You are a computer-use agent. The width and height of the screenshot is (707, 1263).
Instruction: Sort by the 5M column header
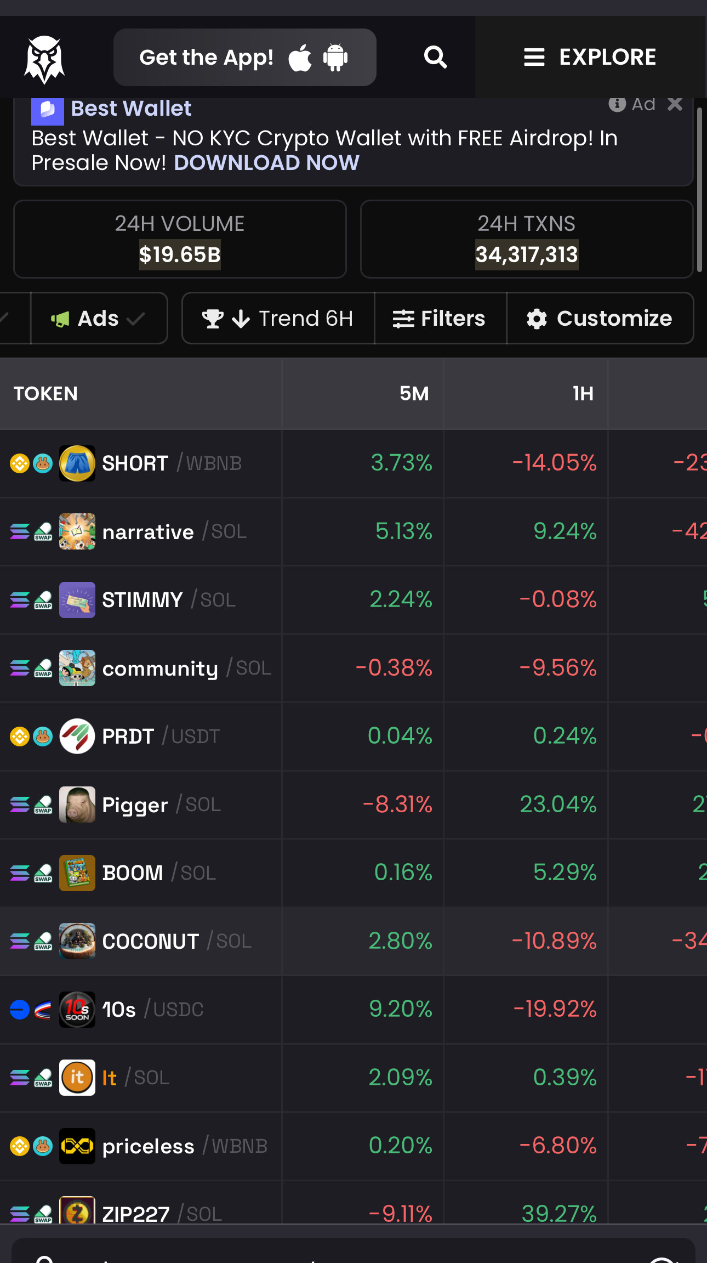[414, 394]
